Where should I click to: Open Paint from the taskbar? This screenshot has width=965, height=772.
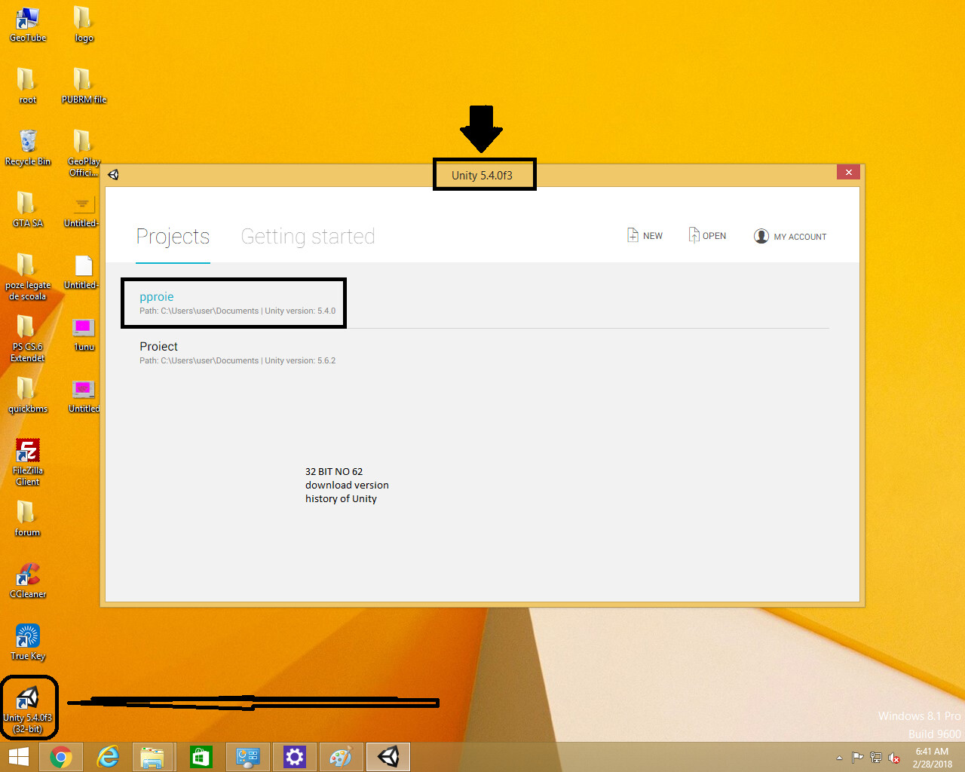click(341, 757)
